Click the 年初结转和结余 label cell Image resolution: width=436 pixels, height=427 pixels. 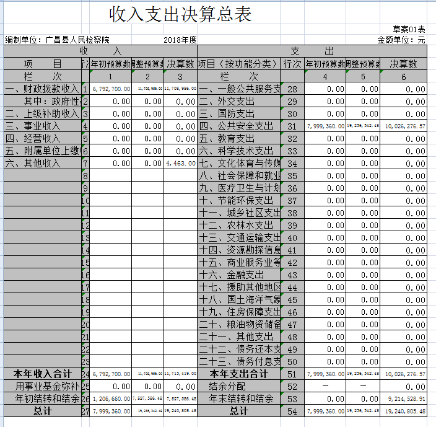(43, 398)
